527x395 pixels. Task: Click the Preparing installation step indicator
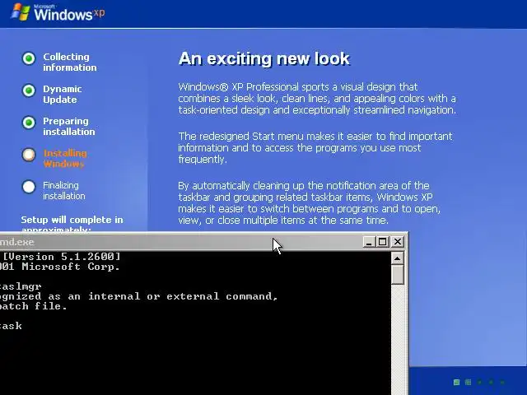coord(29,123)
